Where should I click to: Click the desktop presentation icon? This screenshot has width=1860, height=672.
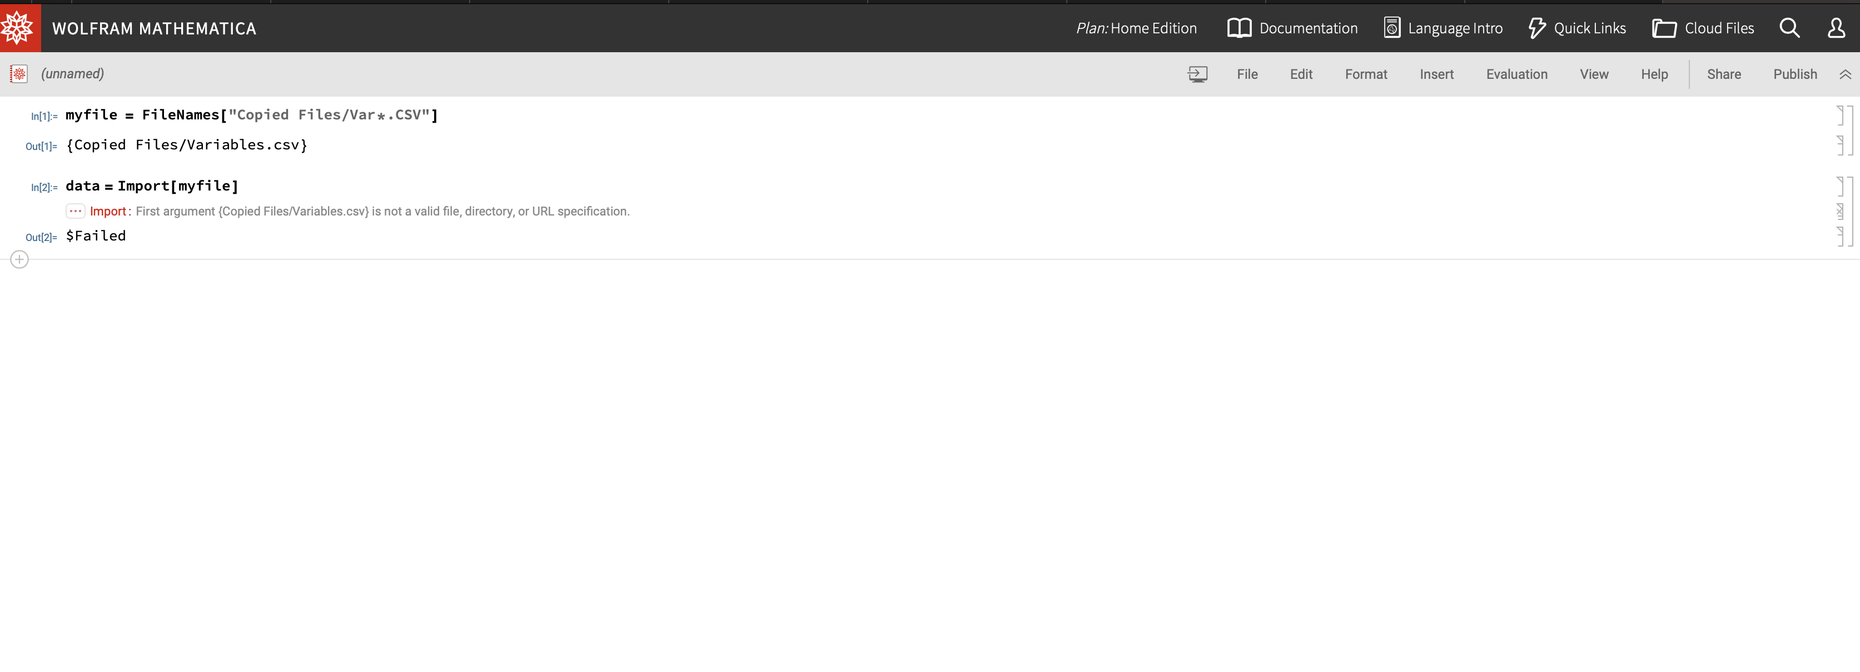pyautogui.click(x=1197, y=74)
